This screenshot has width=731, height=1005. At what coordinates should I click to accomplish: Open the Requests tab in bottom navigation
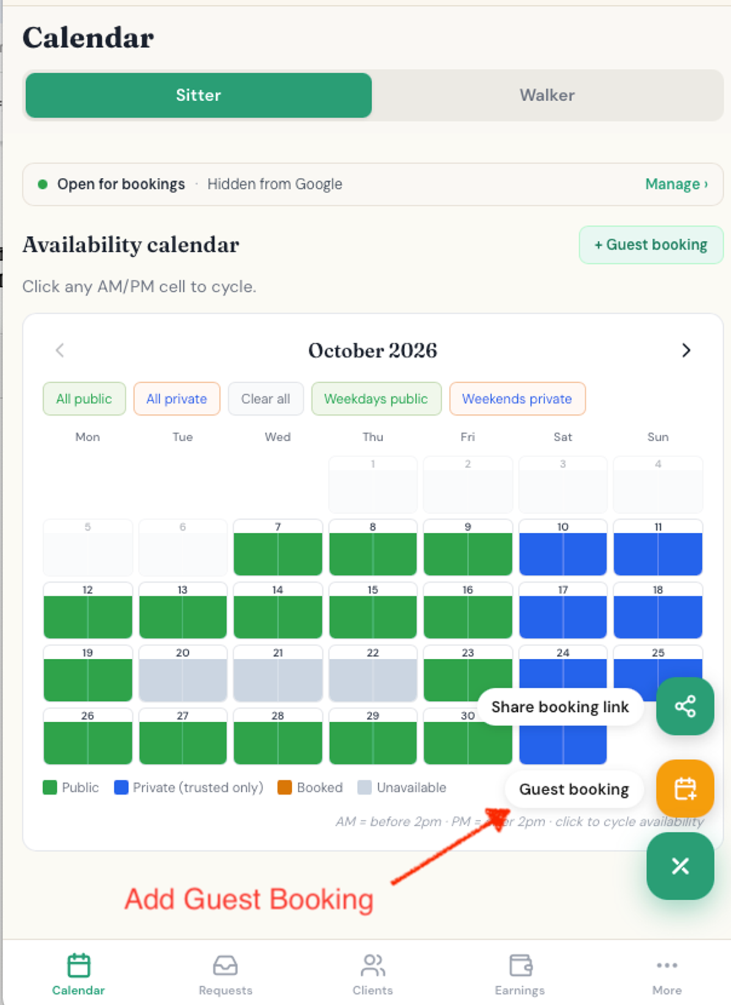[225, 974]
